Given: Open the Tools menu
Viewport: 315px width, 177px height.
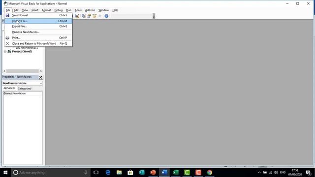Looking at the screenshot, I should coord(78,10).
